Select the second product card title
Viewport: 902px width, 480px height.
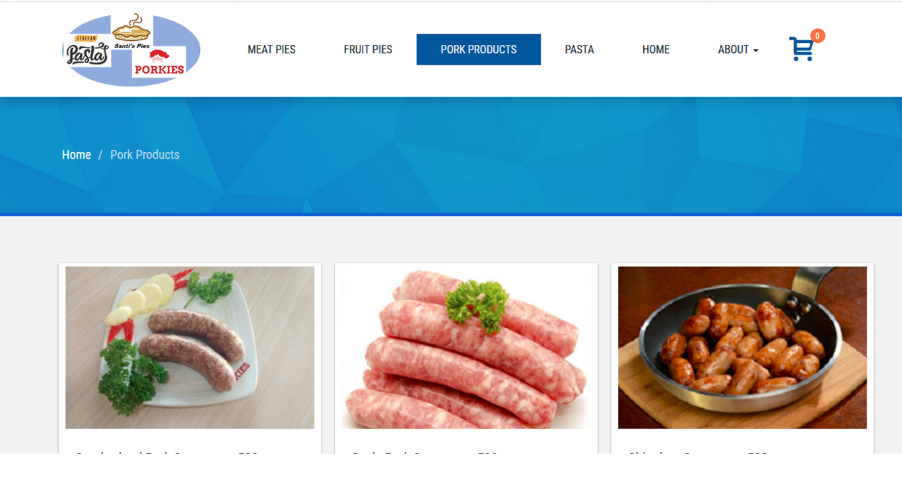coord(425,454)
